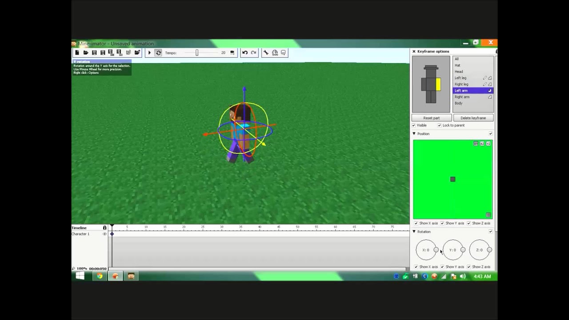569x320 pixels.
Task: Collapse the Rotation section triangle
Action: coord(414,232)
